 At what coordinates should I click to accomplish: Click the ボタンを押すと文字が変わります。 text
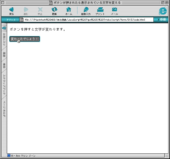38,29
